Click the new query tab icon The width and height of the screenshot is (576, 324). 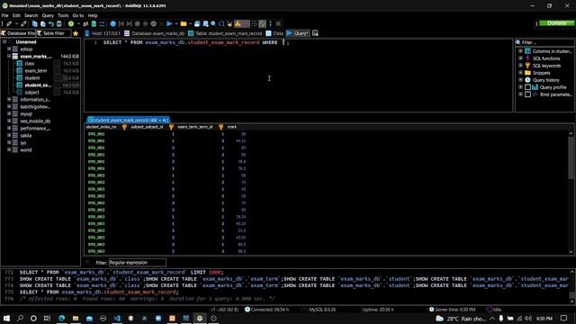pyautogui.click(x=315, y=33)
